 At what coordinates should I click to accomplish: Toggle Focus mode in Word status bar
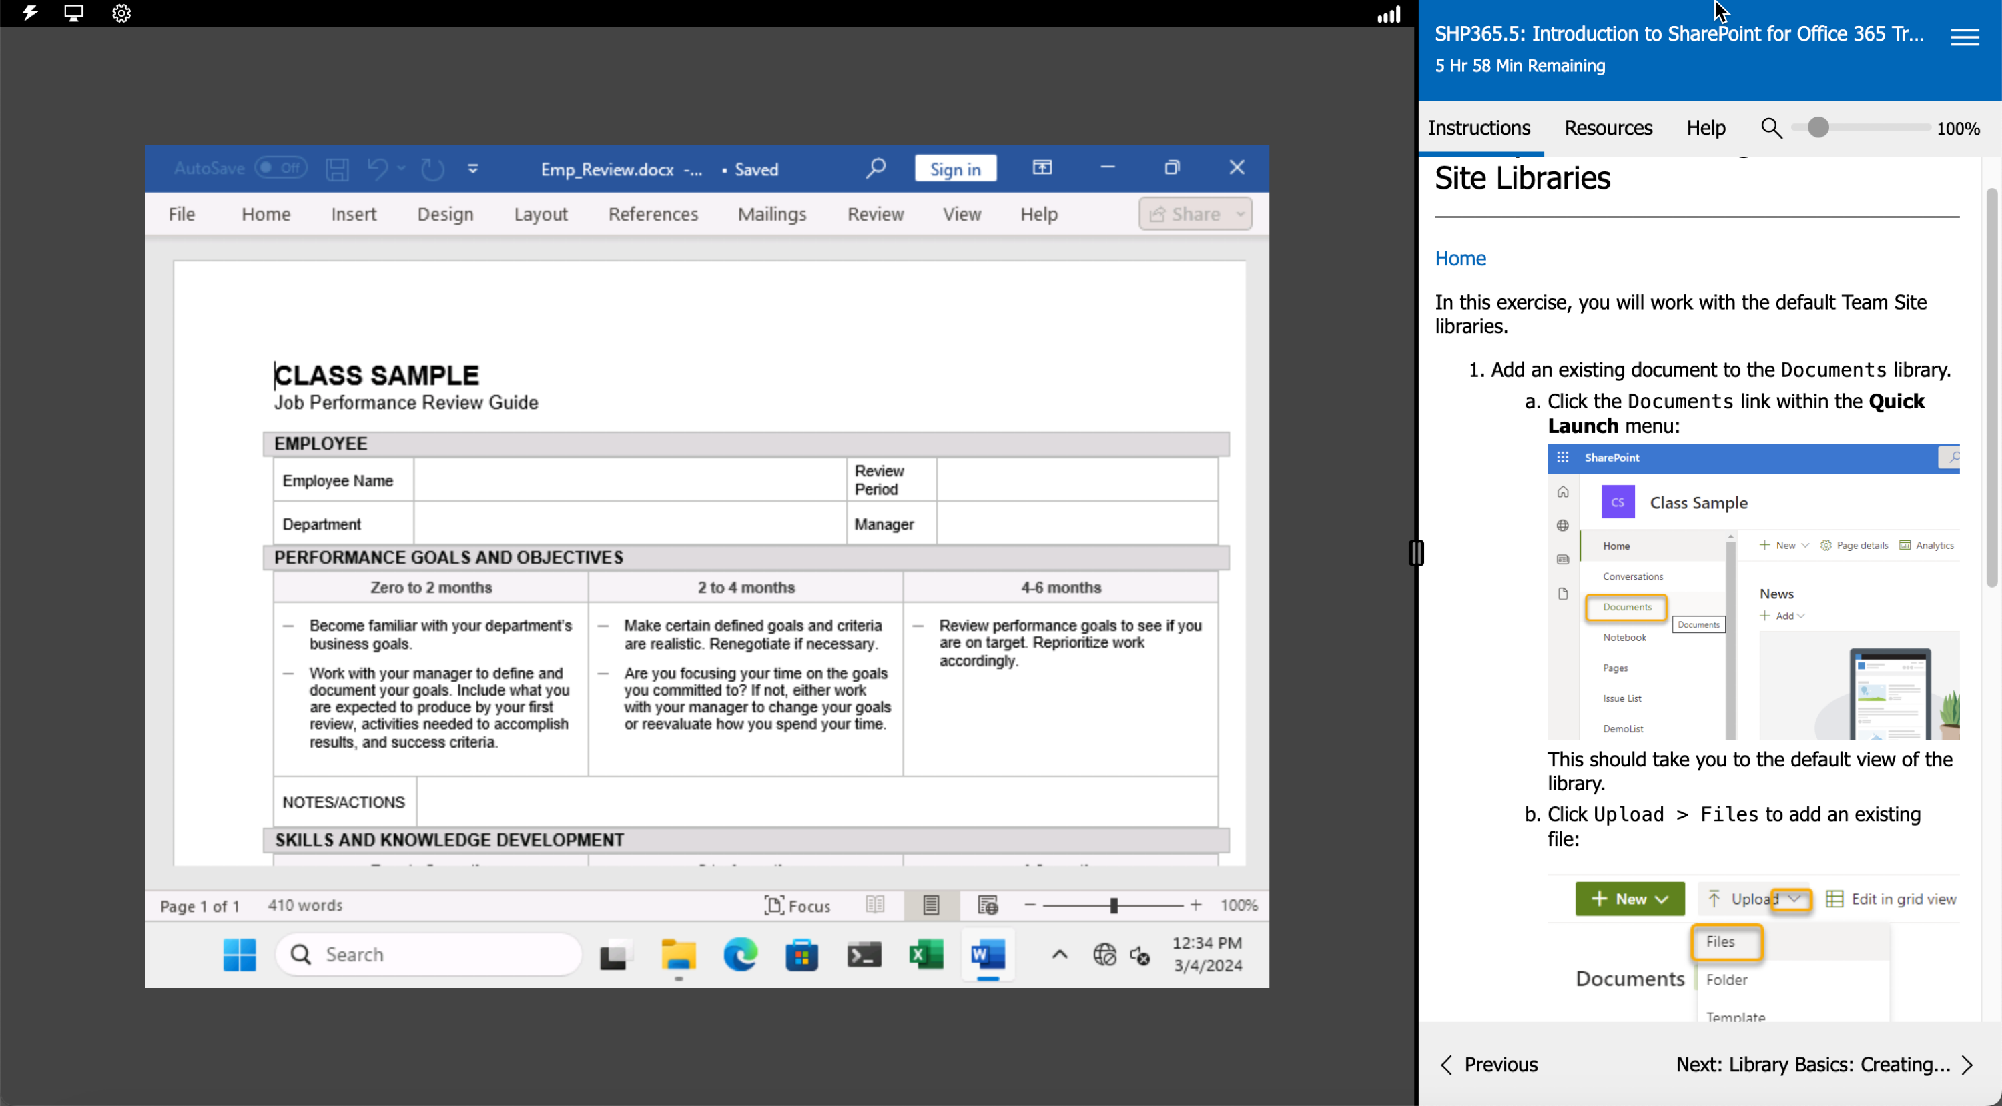(x=797, y=906)
